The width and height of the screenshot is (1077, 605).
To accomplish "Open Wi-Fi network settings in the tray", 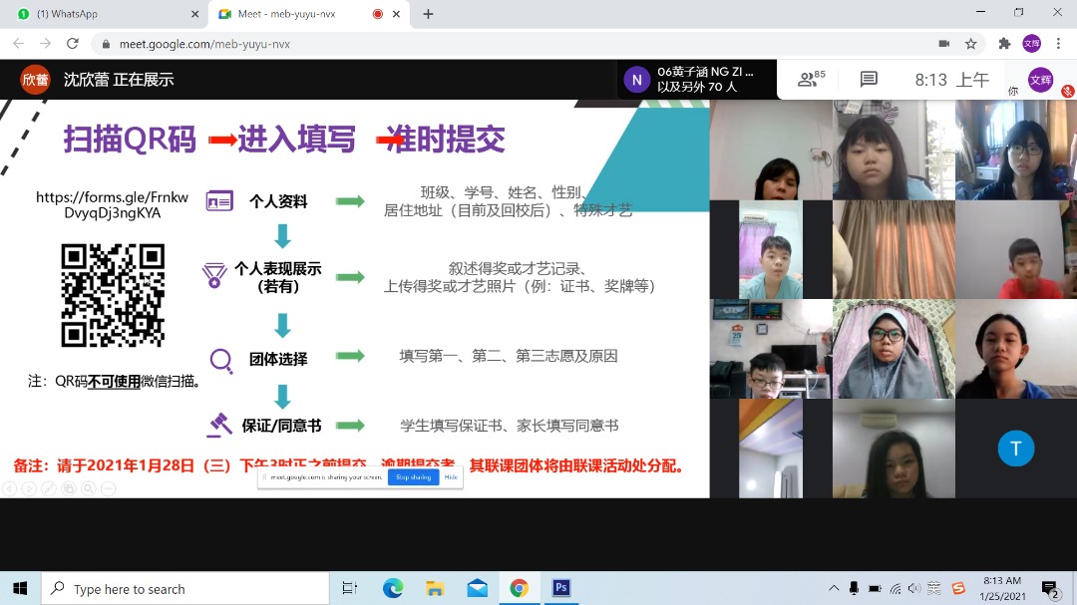I will 895,588.
